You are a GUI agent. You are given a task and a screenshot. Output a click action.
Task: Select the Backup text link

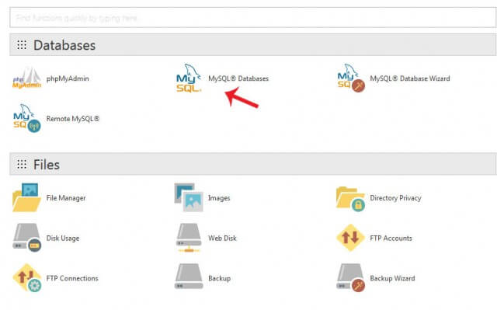coord(219,279)
